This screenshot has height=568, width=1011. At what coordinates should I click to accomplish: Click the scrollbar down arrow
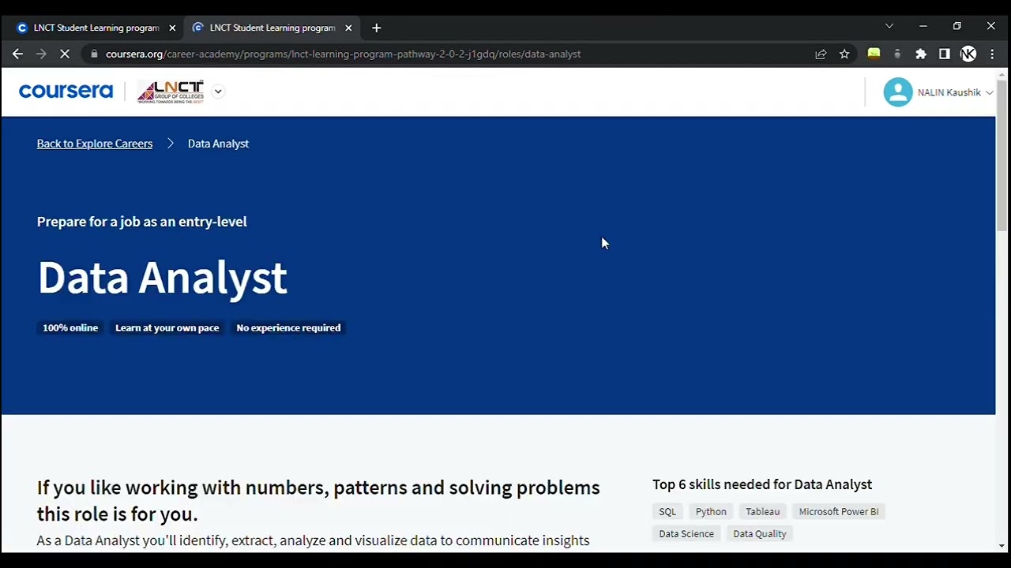(1002, 545)
